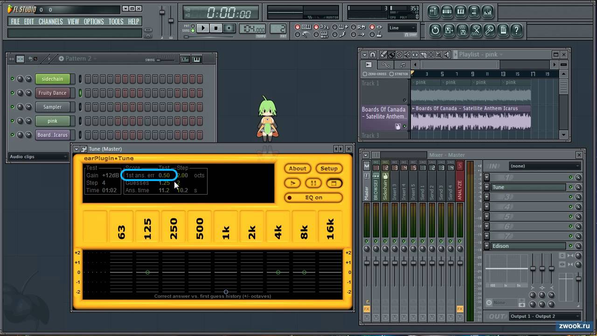
Task: Click the Playlist vertical scrollbar thumb
Action: click(x=564, y=87)
